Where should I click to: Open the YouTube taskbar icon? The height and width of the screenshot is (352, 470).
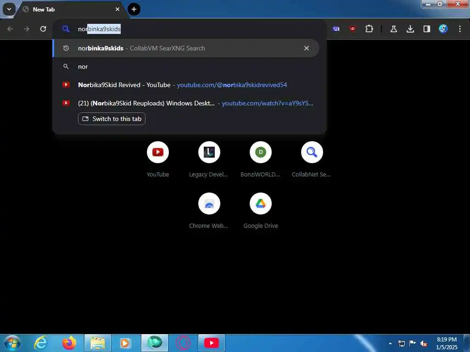[x=212, y=343]
